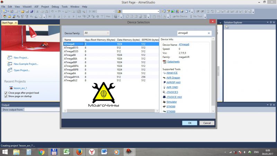Click the Open File folder toolbar icon
277x156 pixels.
pos(23,11)
